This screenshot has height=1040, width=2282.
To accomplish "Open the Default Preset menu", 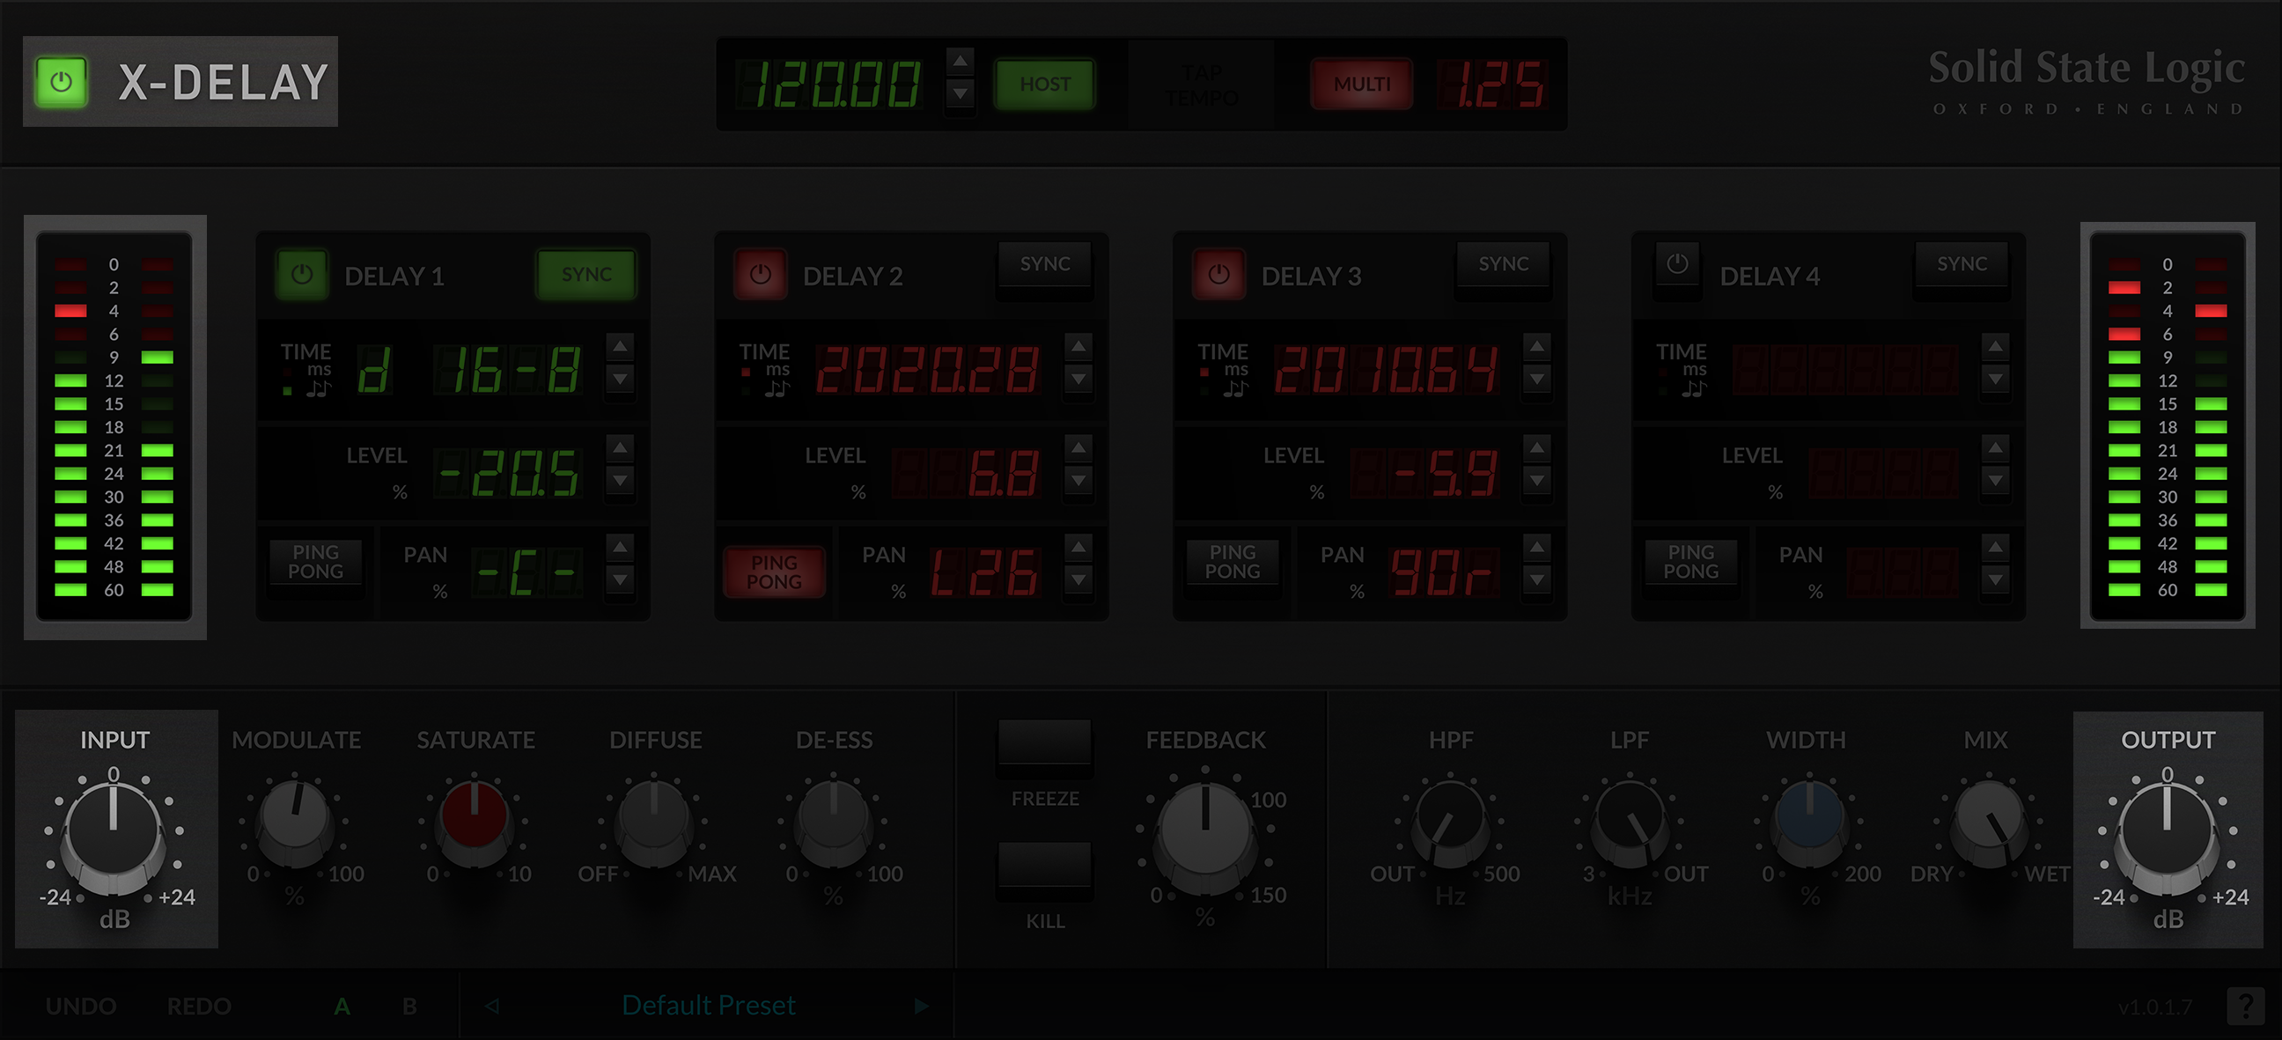I will pos(708,1006).
